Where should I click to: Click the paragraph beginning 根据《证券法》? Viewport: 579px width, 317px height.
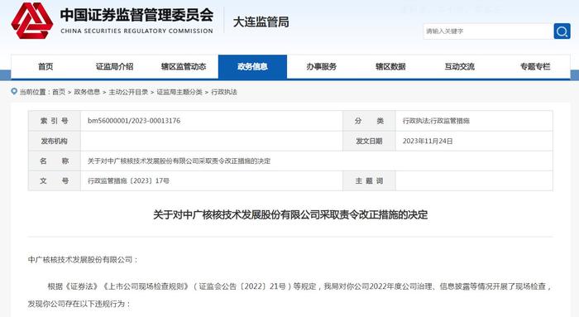[x=299, y=286]
